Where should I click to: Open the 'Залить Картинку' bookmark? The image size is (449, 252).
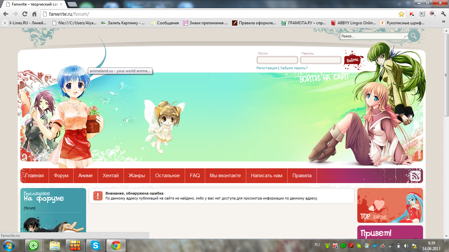coord(123,23)
